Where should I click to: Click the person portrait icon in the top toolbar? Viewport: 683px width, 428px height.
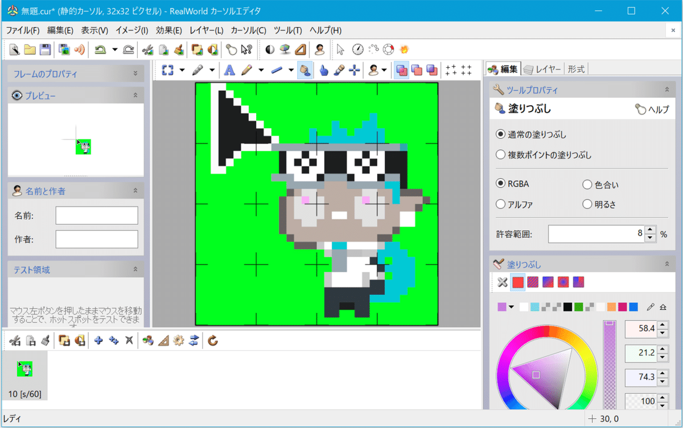[320, 50]
